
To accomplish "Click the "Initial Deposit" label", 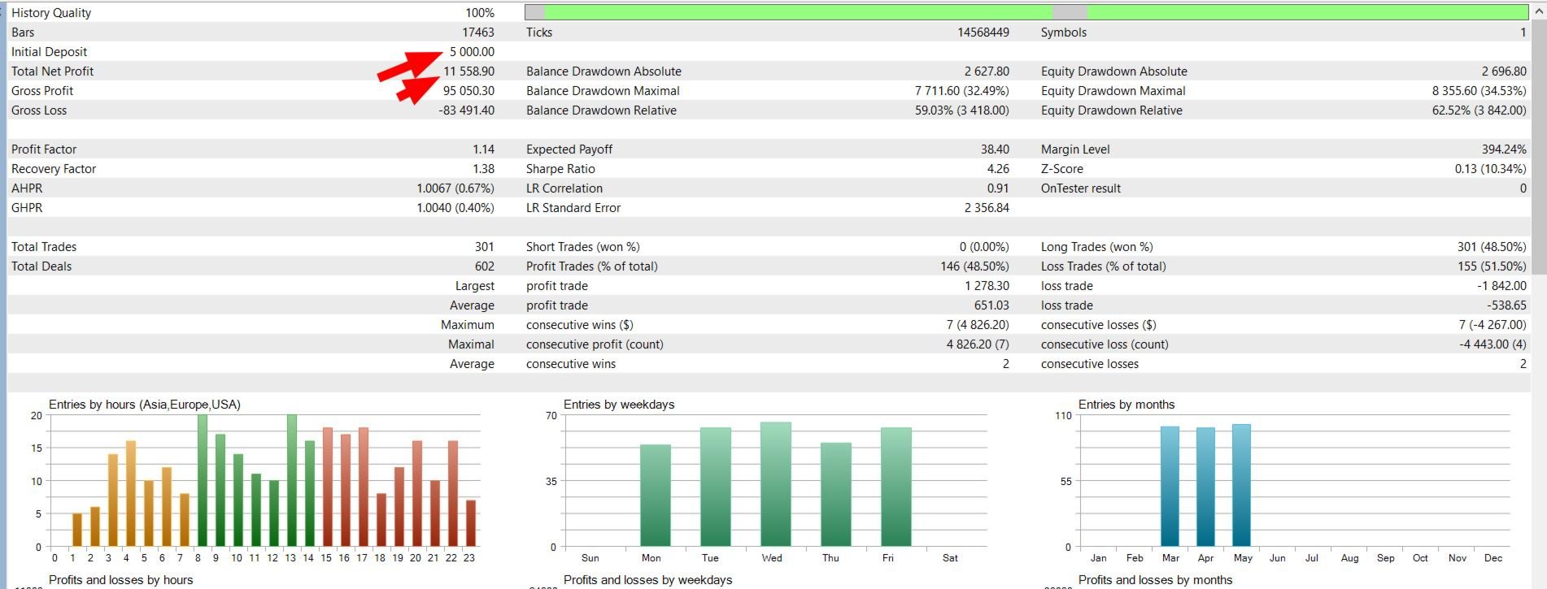I will [49, 52].
